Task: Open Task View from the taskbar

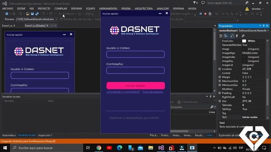Action: (x=88, y=148)
